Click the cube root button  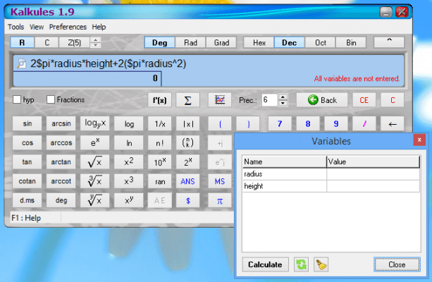[x=94, y=181]
